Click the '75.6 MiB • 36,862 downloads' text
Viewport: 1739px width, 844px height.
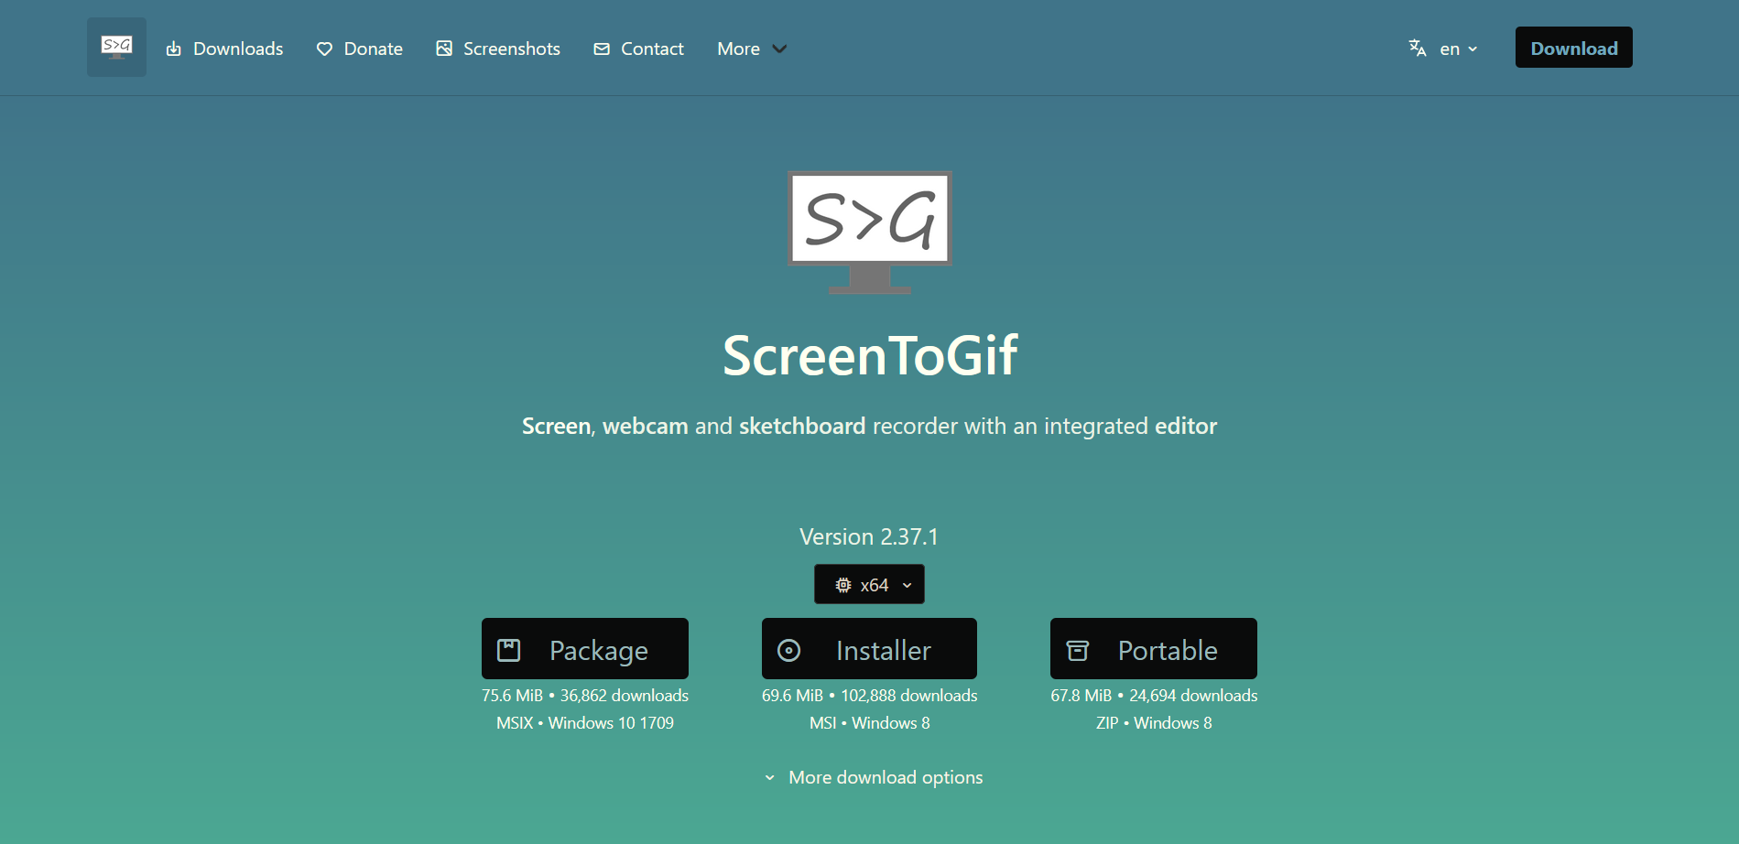585,696
